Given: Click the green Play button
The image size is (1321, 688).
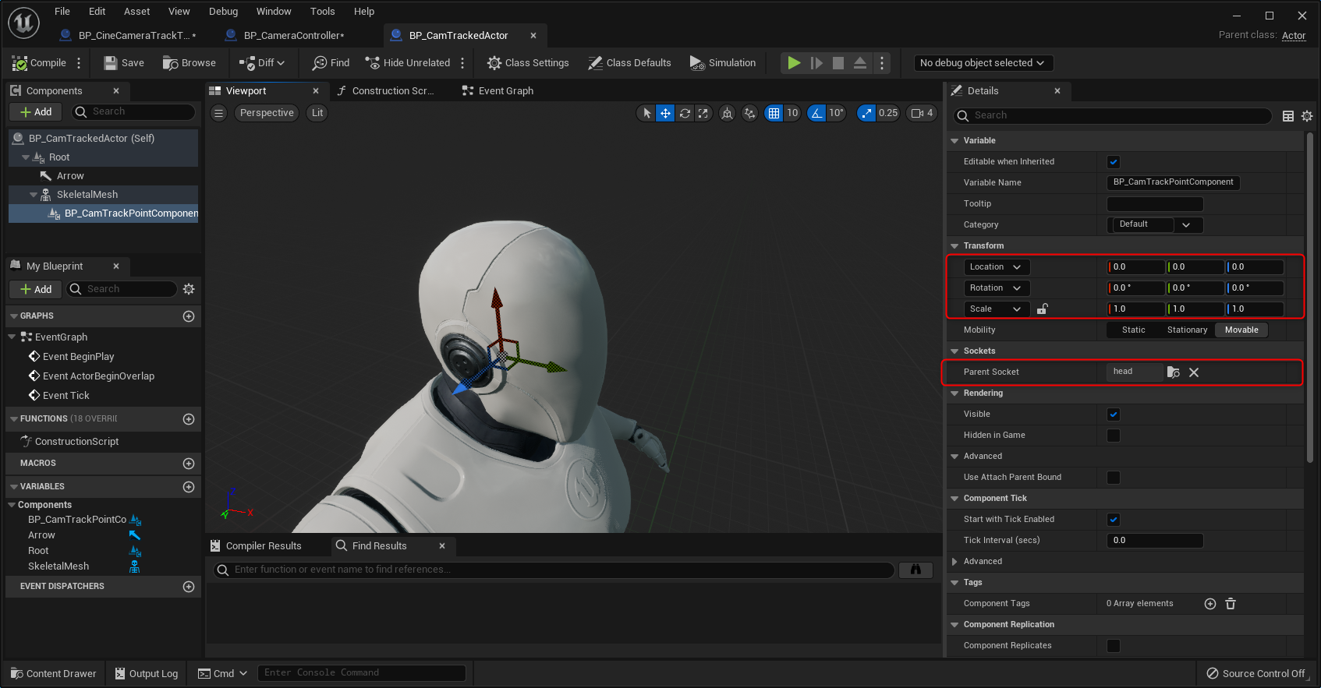Looking at the screenshot, I should [x=794, y=63].
